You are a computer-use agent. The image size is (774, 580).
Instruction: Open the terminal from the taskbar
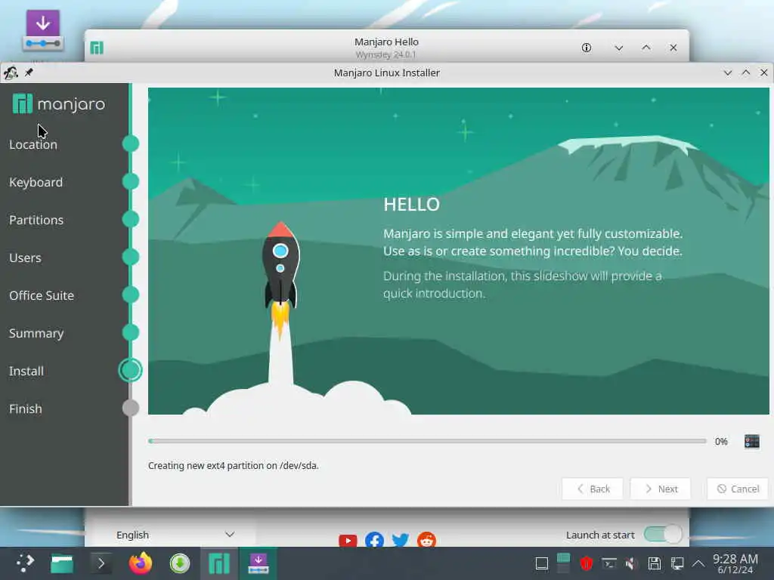101,563
